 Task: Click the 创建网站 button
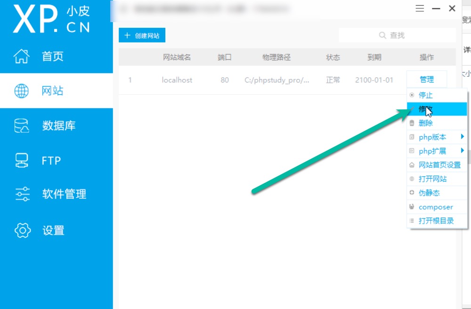(x=142, y=35)
